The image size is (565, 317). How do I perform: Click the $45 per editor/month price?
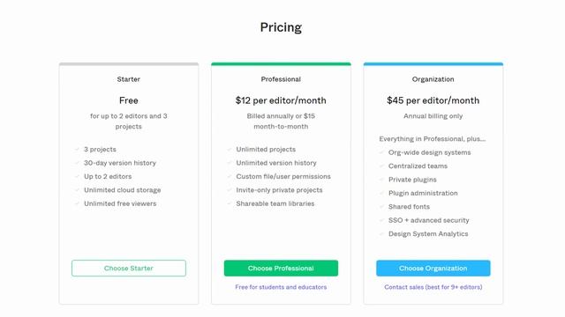(433, 100)
